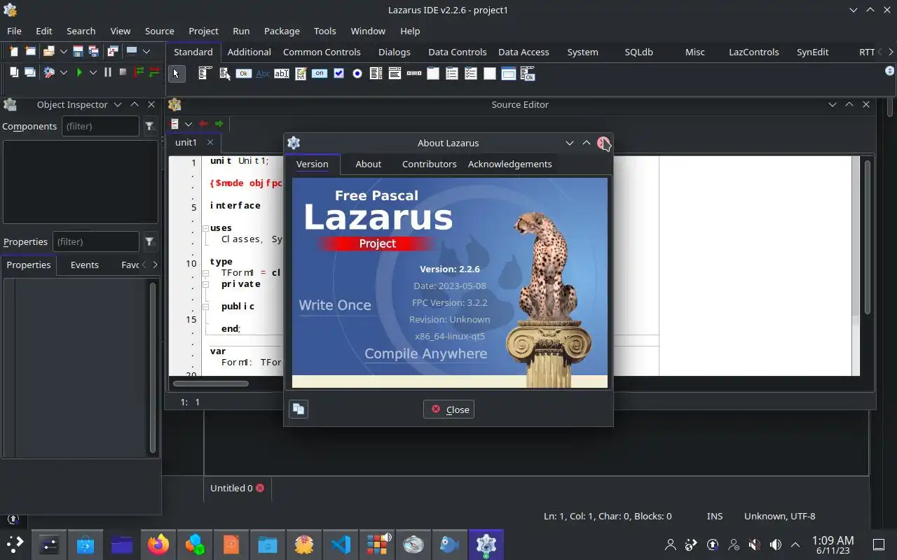Open the Acknowledgements tab in About Lazarus
This screenshot has width=897, height=560.
click(x=509, y=164)
